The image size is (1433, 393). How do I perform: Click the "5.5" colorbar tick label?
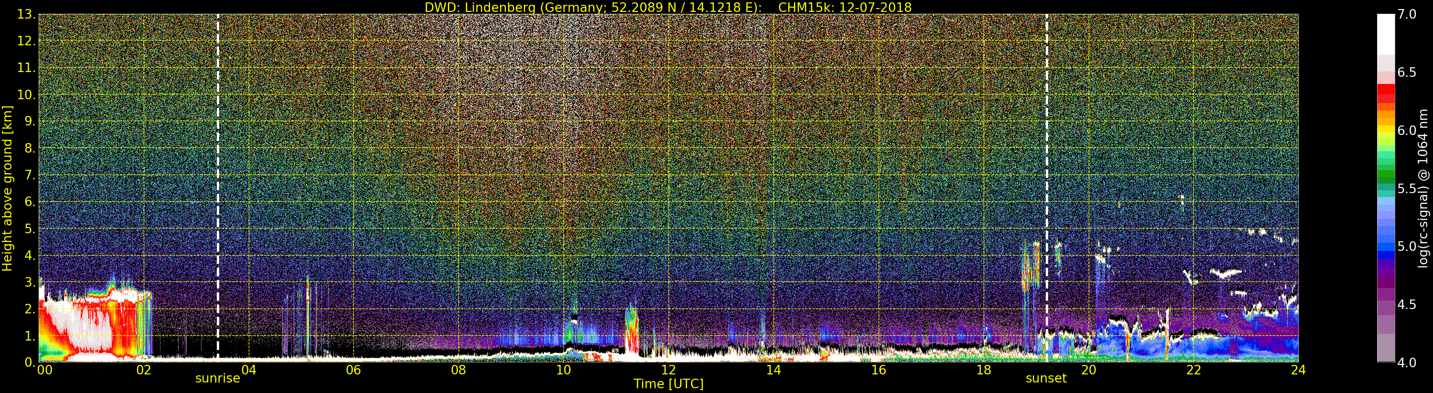(1407, 188)
